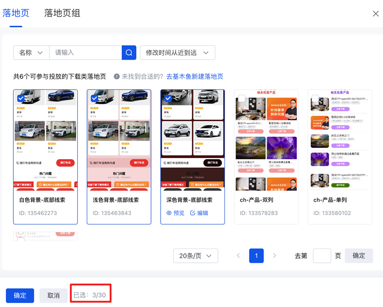Close the dialog with the X icon
The height and width of the screenshot is (307, 383).
(376, 14)
